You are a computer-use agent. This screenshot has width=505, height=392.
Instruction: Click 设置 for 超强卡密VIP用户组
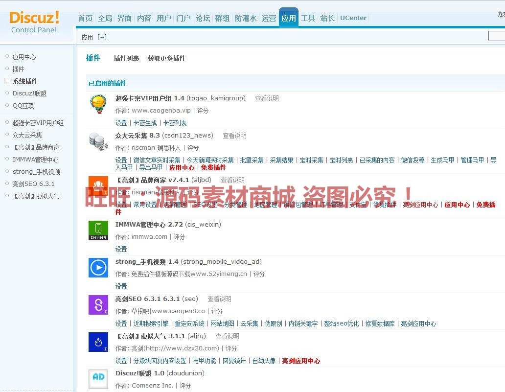[121, 123]
